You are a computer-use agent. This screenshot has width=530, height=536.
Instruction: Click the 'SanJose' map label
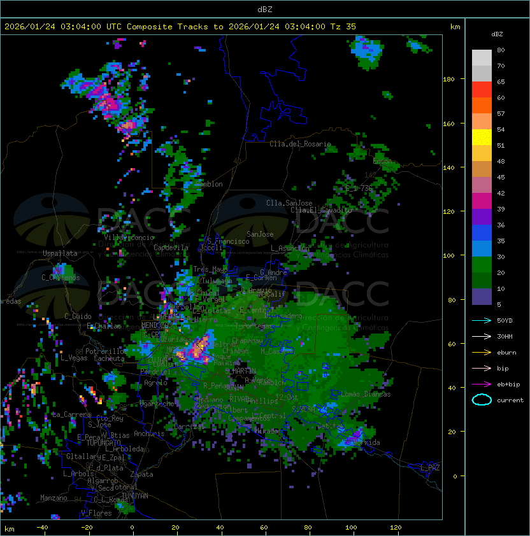coord(260,234)
